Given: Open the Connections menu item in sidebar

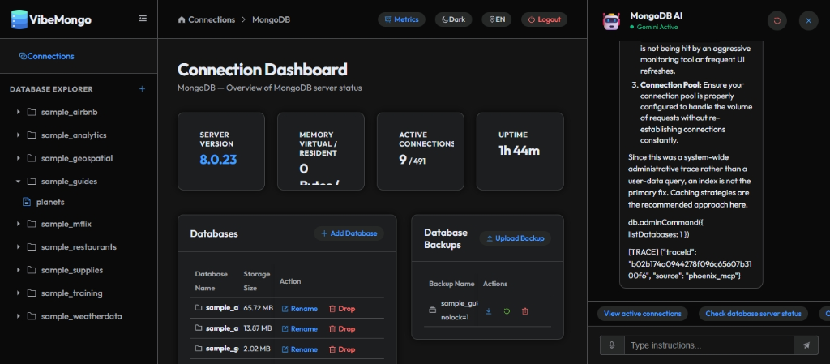Looking at the screenshot, I should point(46,56).
